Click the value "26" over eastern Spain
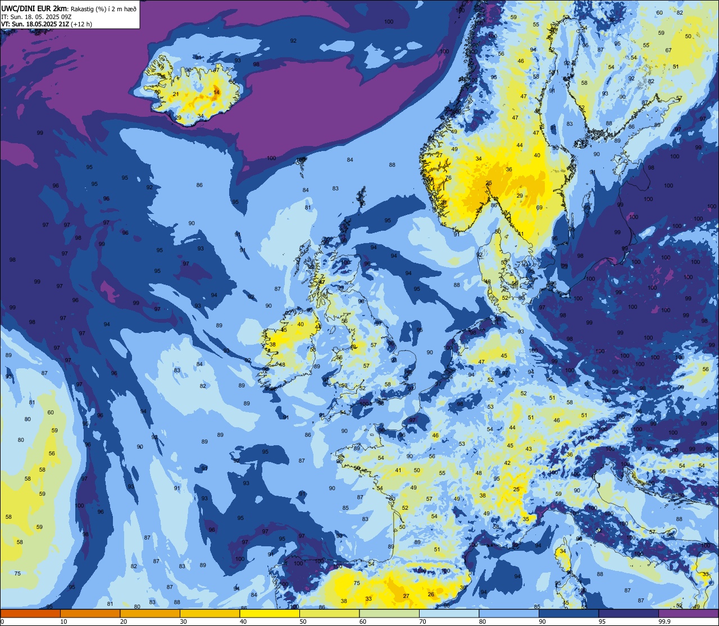 click(x=431, y=595)
